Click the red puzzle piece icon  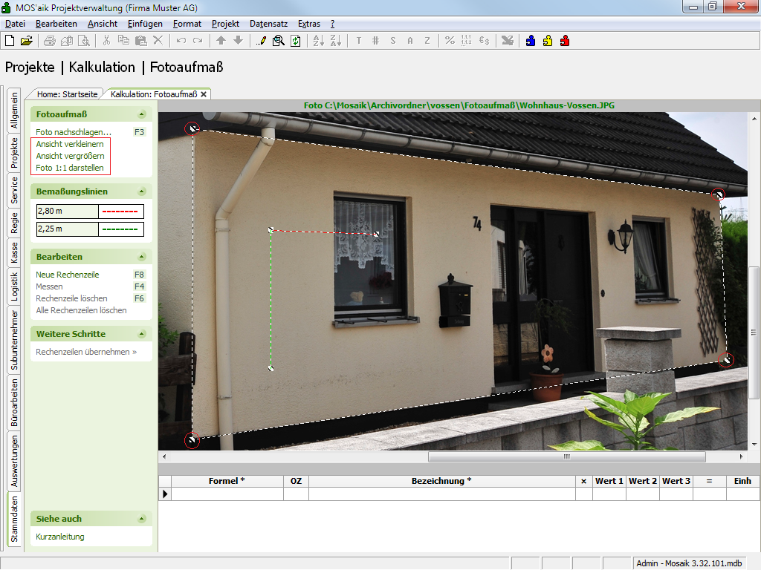pyautogui.click(x=565, y=41)
